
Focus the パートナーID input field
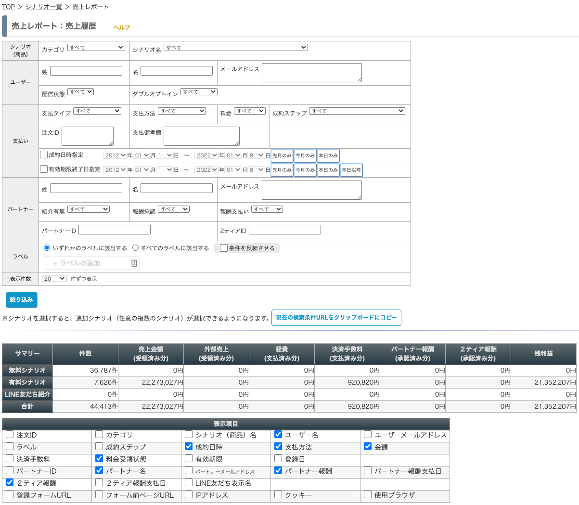115,230
